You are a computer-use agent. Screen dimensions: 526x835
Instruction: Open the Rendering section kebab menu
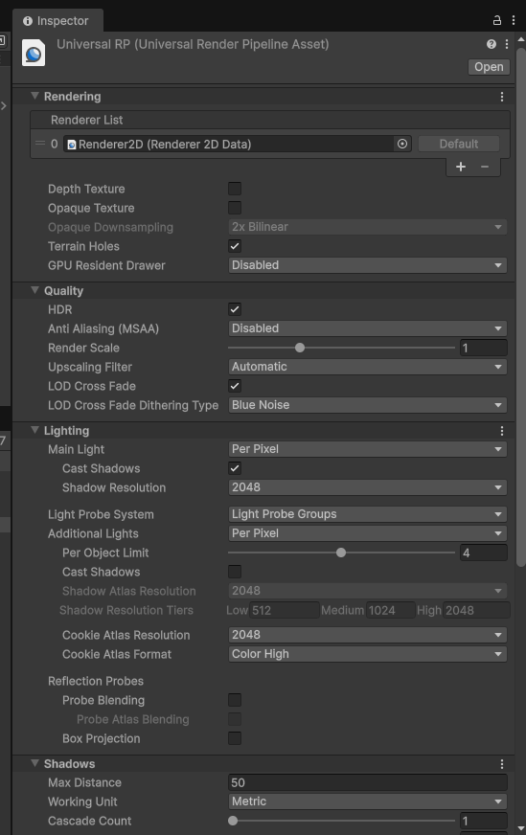click(501, 97)
